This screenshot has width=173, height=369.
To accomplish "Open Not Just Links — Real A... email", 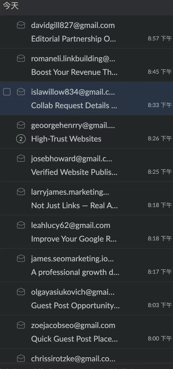I will 86,198.
